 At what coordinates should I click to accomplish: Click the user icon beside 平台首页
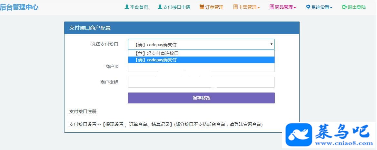127,7
